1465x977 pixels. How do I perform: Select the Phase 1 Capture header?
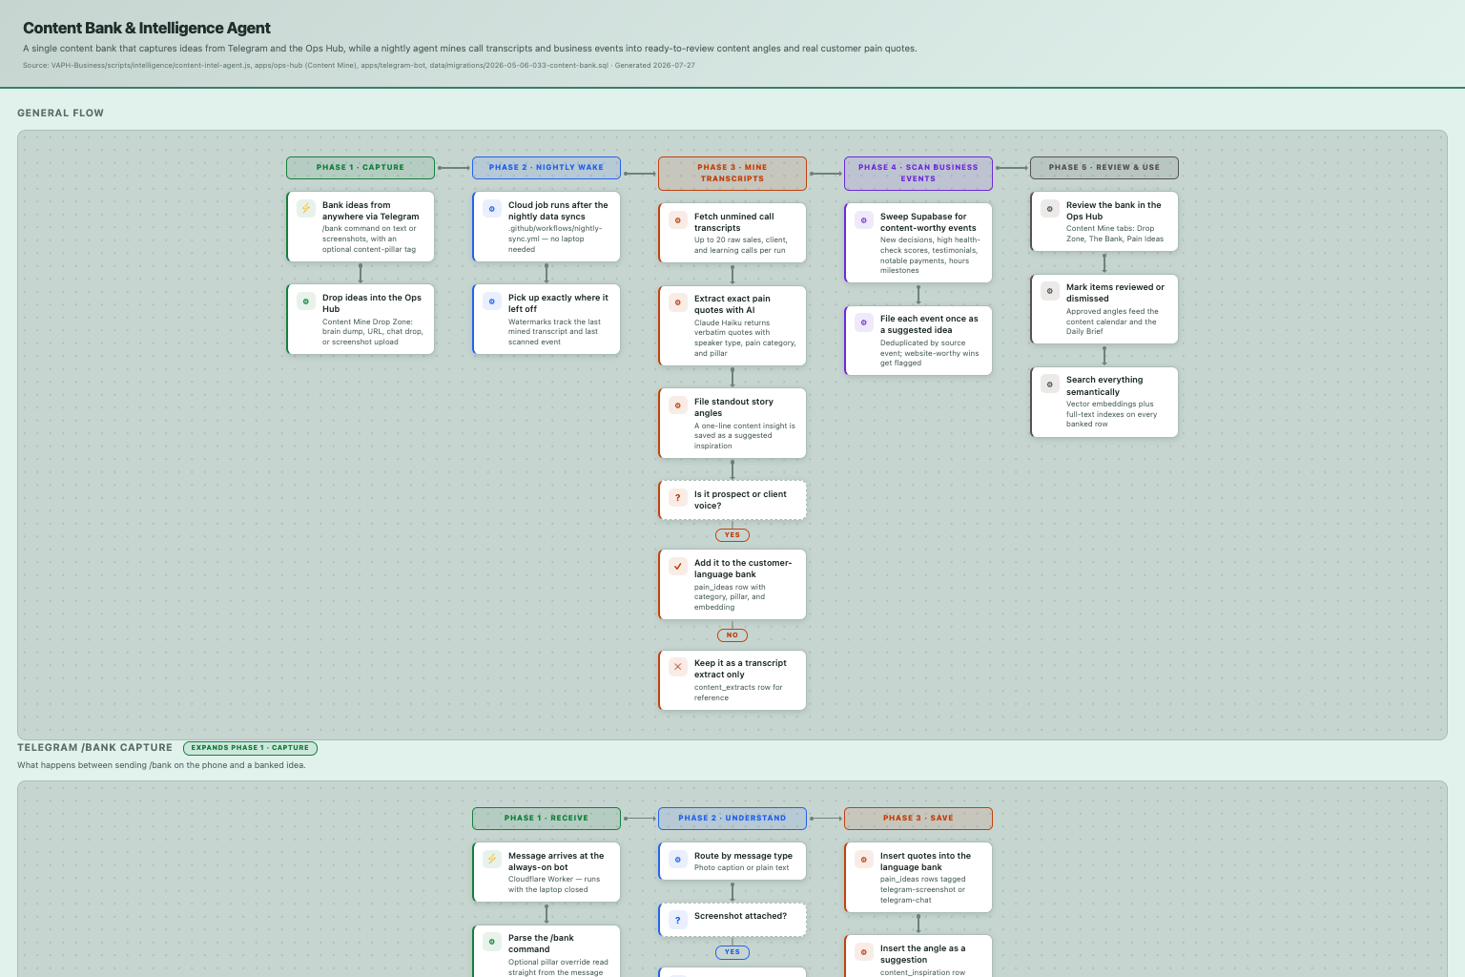coord(361,168)
